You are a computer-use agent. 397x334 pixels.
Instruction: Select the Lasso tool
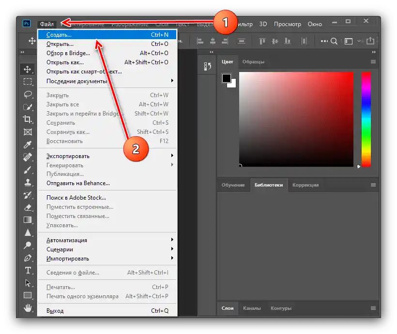tap(27, 94)
